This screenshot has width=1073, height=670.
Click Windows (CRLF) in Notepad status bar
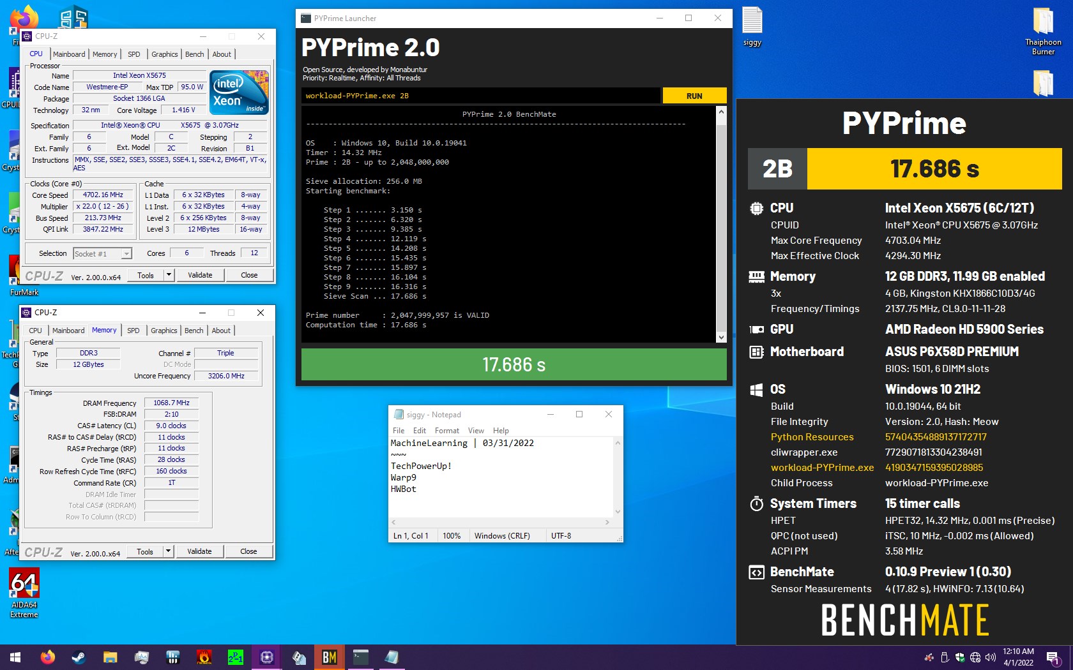point(502,536)
